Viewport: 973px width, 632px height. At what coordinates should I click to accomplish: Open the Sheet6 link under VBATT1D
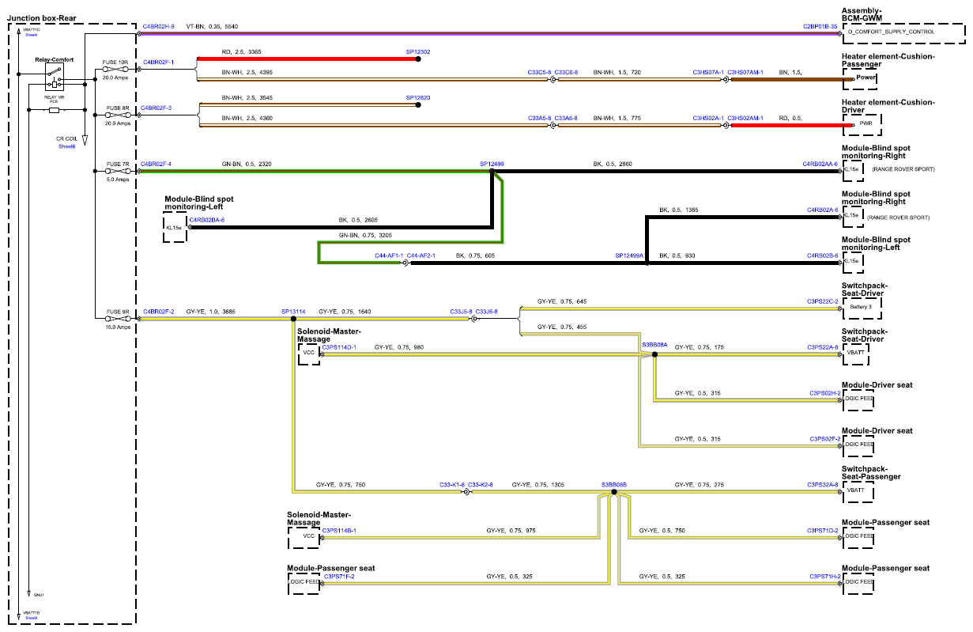tap(32, 617)
